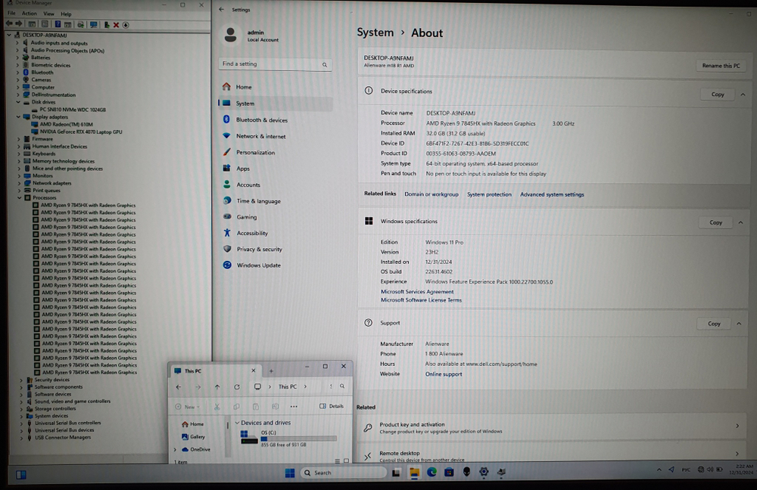Screen dimensions: 757x490
Task: Open the Action menu in Device Manager
Action: 30,14
